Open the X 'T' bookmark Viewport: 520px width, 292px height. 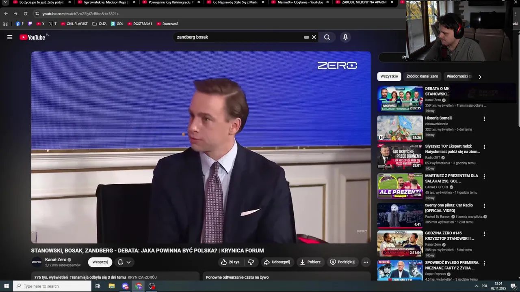coord(52,24)
